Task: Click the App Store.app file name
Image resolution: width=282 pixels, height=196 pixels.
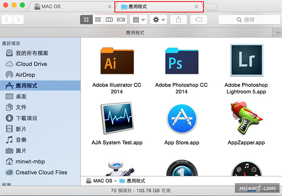Action: coord(182,142)
